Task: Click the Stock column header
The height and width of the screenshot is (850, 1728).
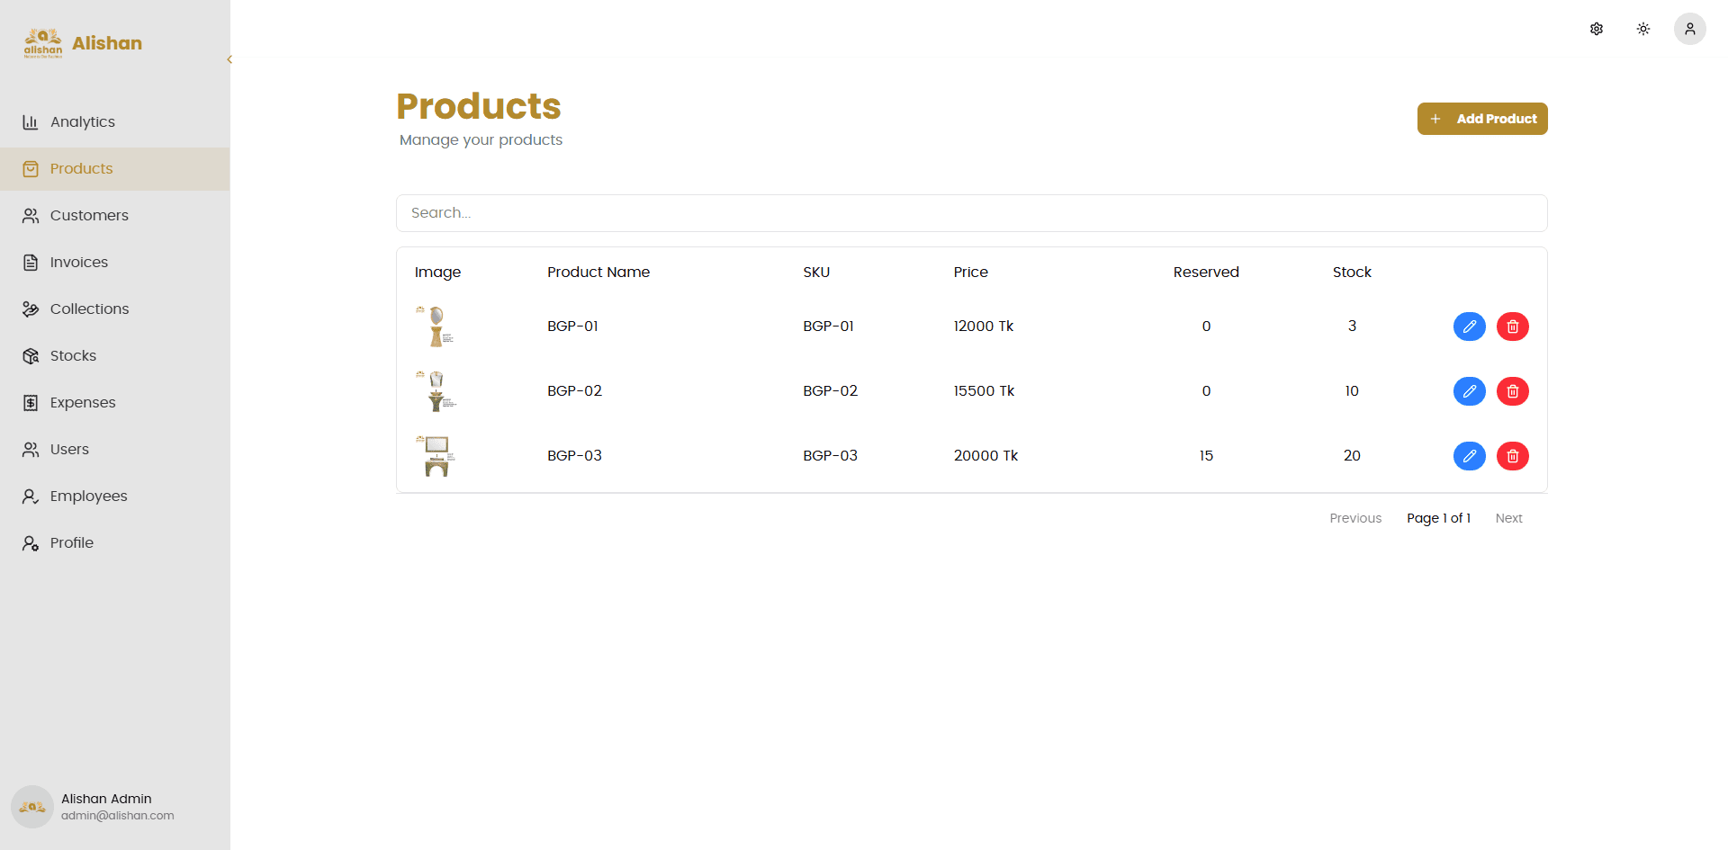Action: tap(1352, 273)
